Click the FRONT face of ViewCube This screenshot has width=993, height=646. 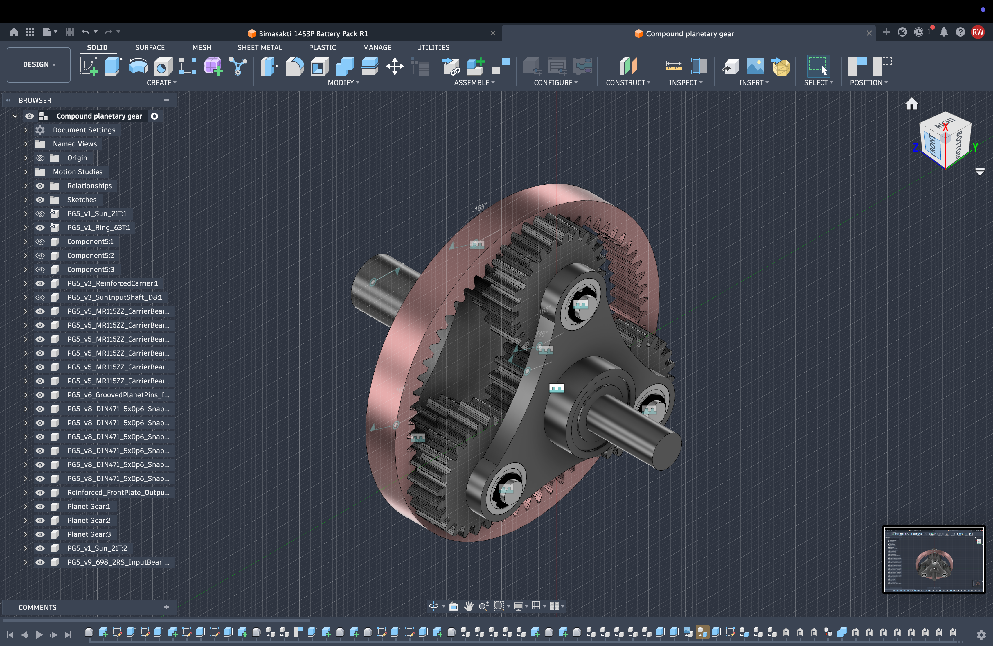[933, 146]
